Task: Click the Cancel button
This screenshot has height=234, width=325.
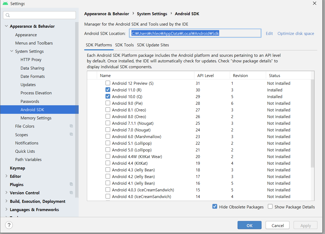Action: tap(278, 225)
